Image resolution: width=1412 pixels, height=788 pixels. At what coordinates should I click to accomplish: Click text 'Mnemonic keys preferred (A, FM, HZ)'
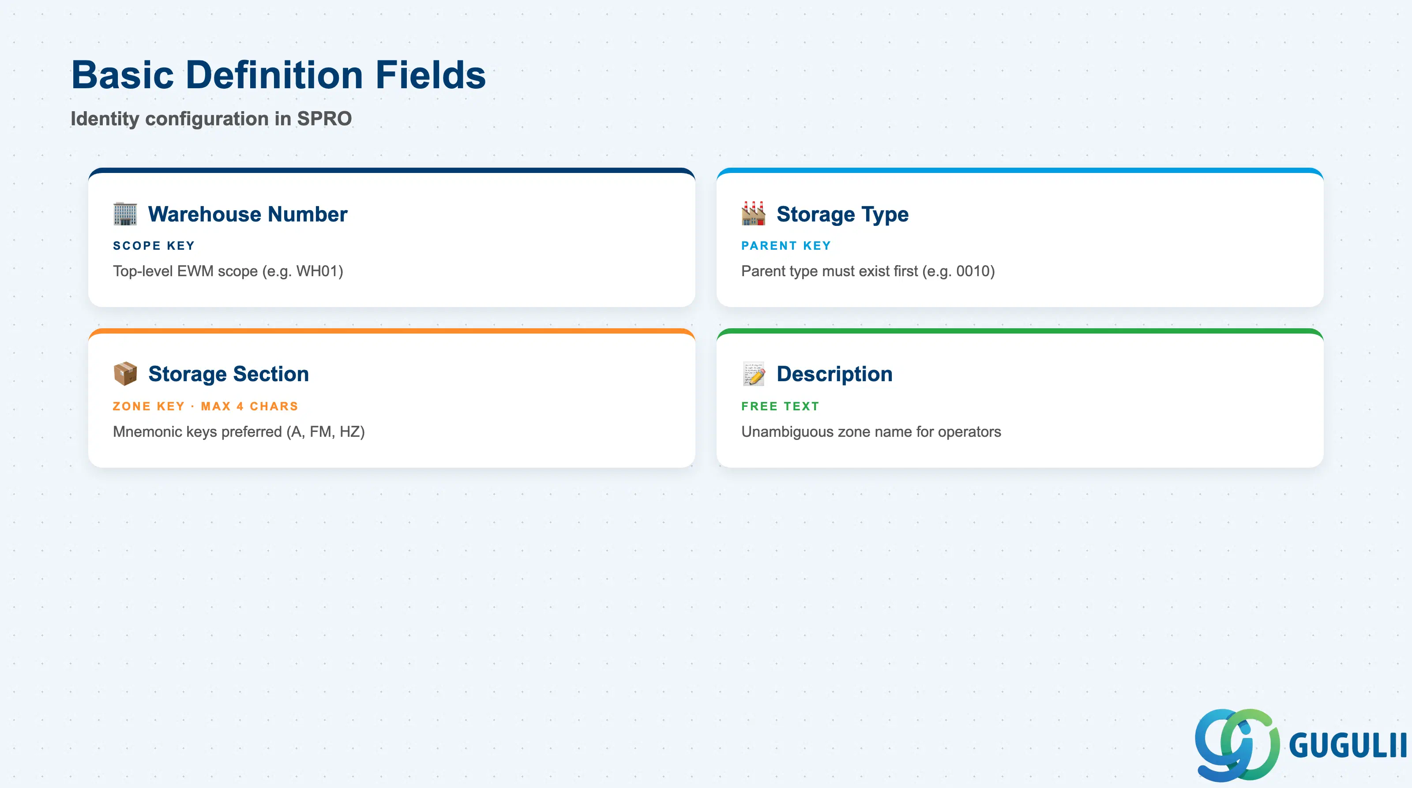pos(239,432)
